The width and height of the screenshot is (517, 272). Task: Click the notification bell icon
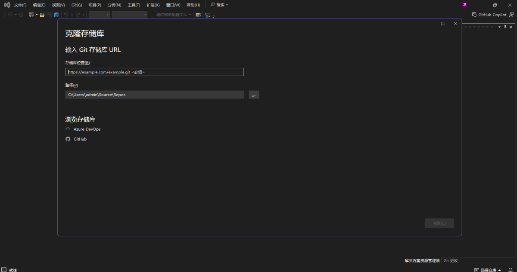[511, 270]
